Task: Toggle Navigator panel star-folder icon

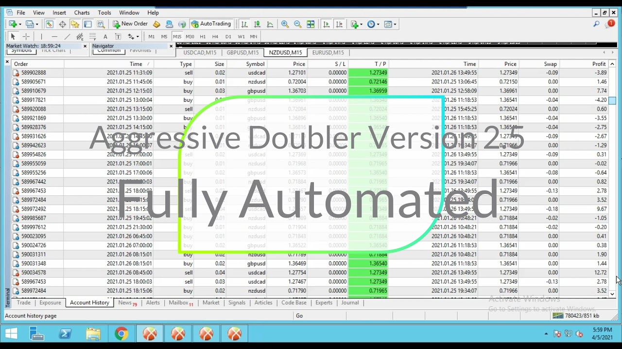Action: click(x=75, y=24)
